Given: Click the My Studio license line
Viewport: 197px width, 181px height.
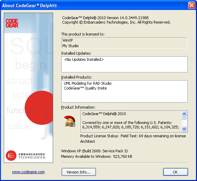Looking at the screenshot, I should pos(71,46).
